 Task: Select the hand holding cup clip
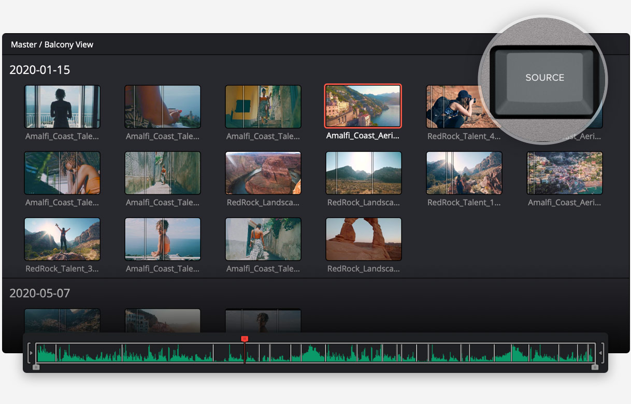pyautogui.click(x=162, y=106)
